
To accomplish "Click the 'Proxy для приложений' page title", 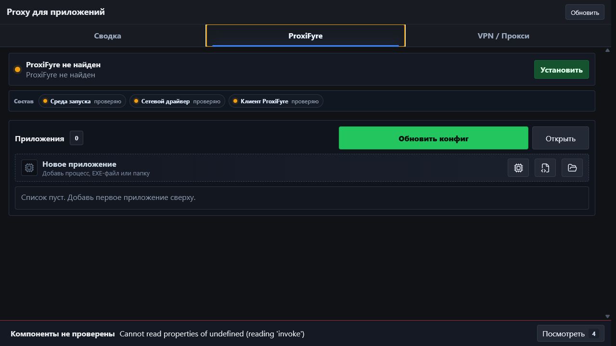I will click(x=56, y=12).
